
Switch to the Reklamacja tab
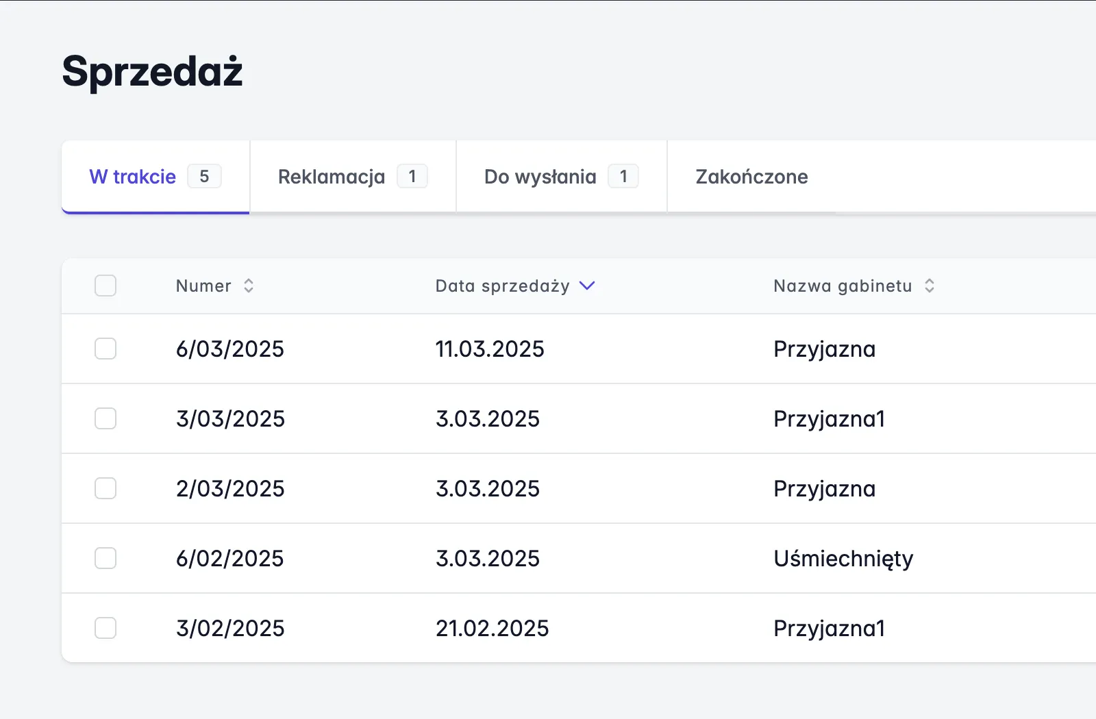[x=331, y=176]
